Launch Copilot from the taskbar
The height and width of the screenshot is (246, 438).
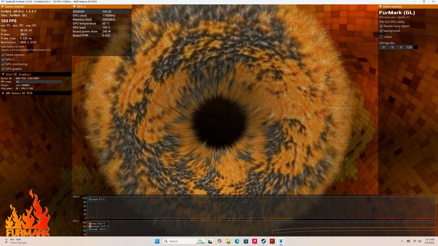(x=219, y=241)
